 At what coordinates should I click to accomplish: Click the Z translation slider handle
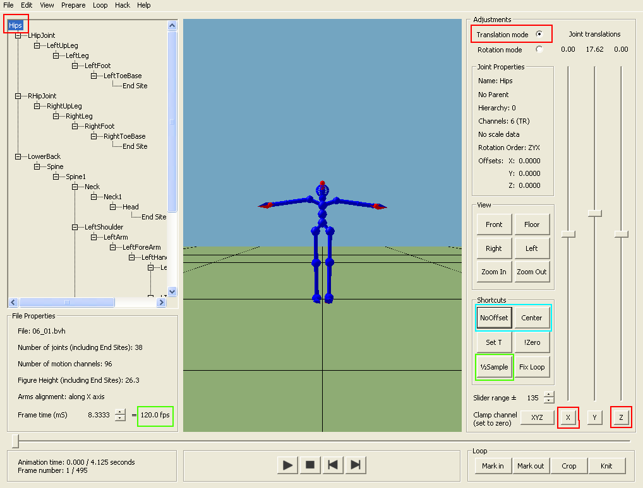[x=622, y=234]
